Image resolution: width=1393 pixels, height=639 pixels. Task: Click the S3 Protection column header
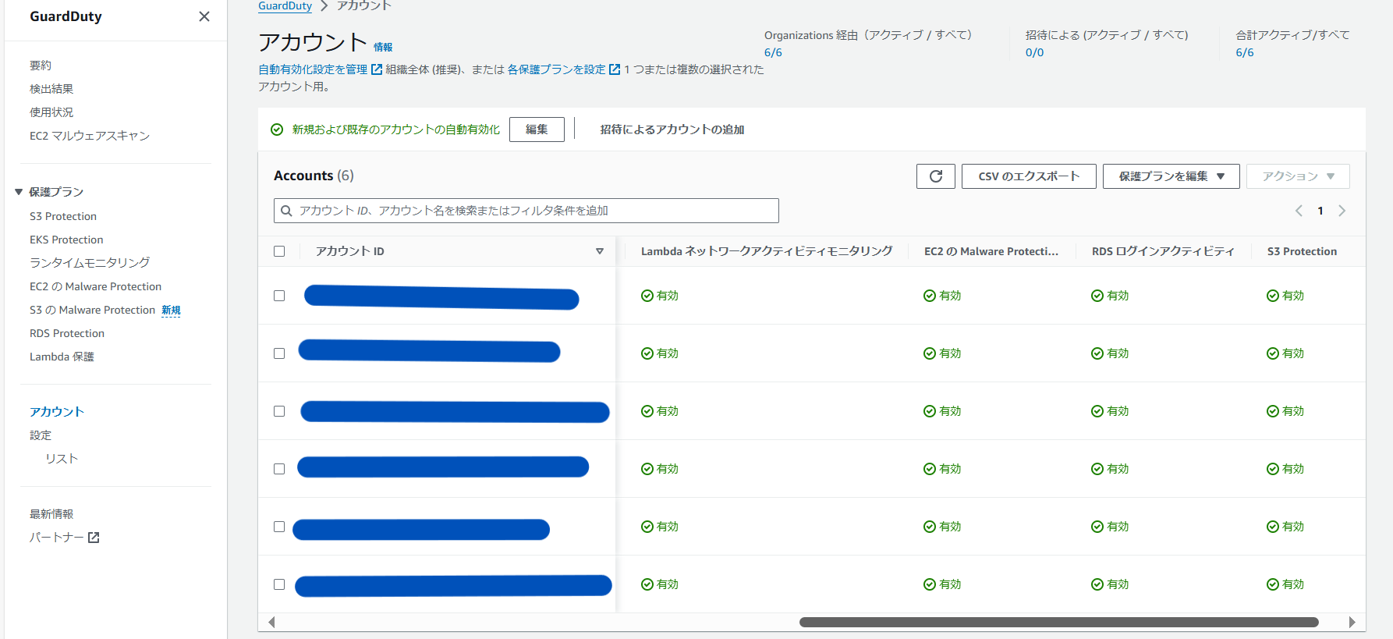coord(1302,251)
